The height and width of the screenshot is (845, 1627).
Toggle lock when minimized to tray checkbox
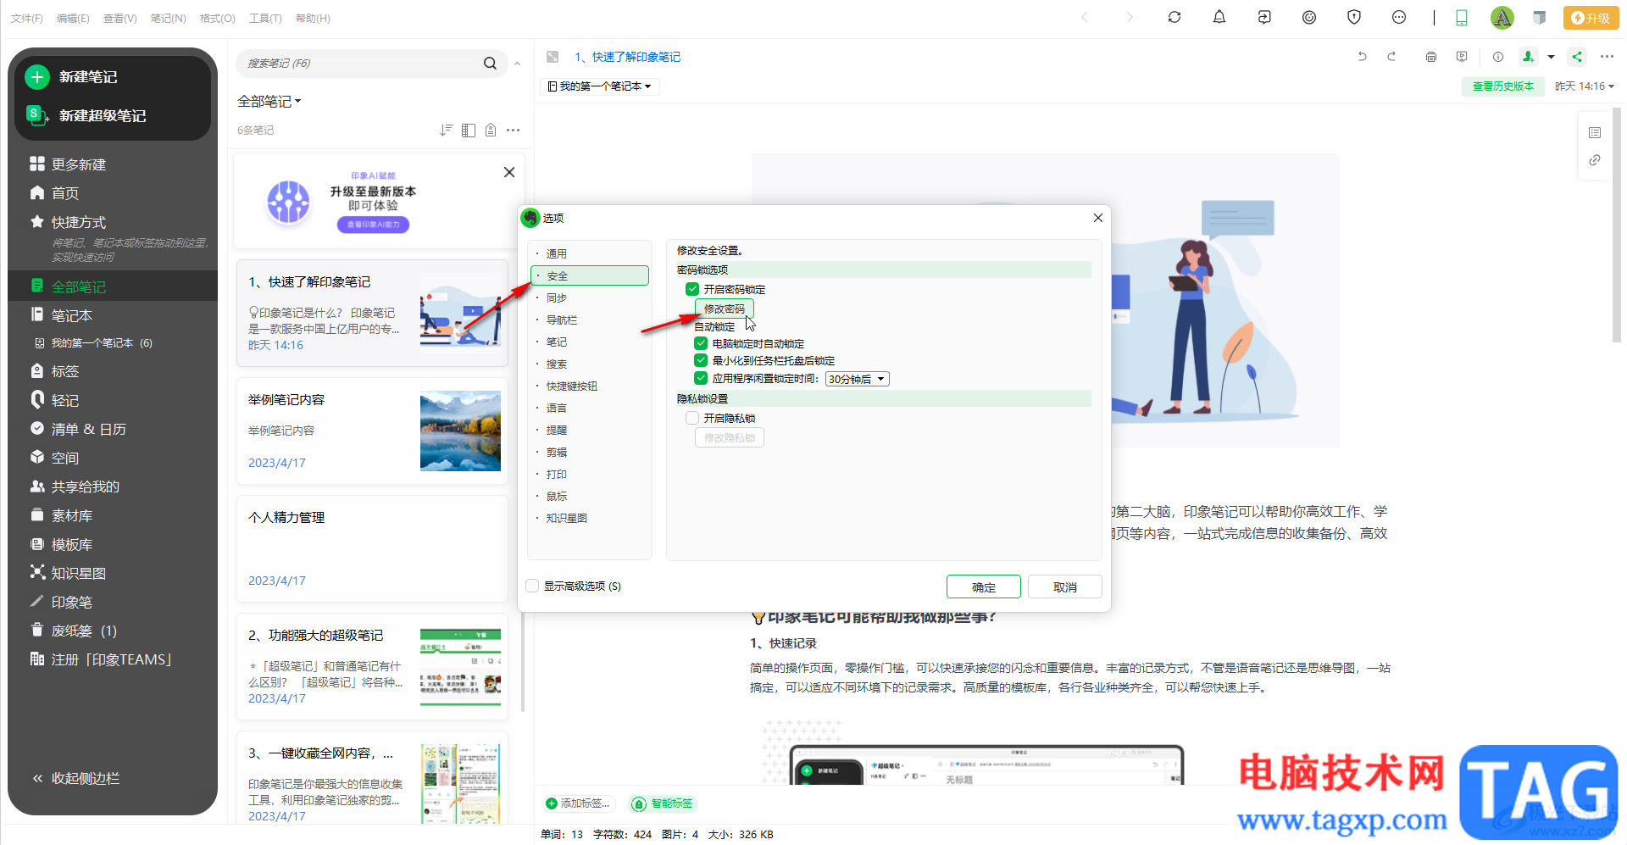[x=701, y=360]
